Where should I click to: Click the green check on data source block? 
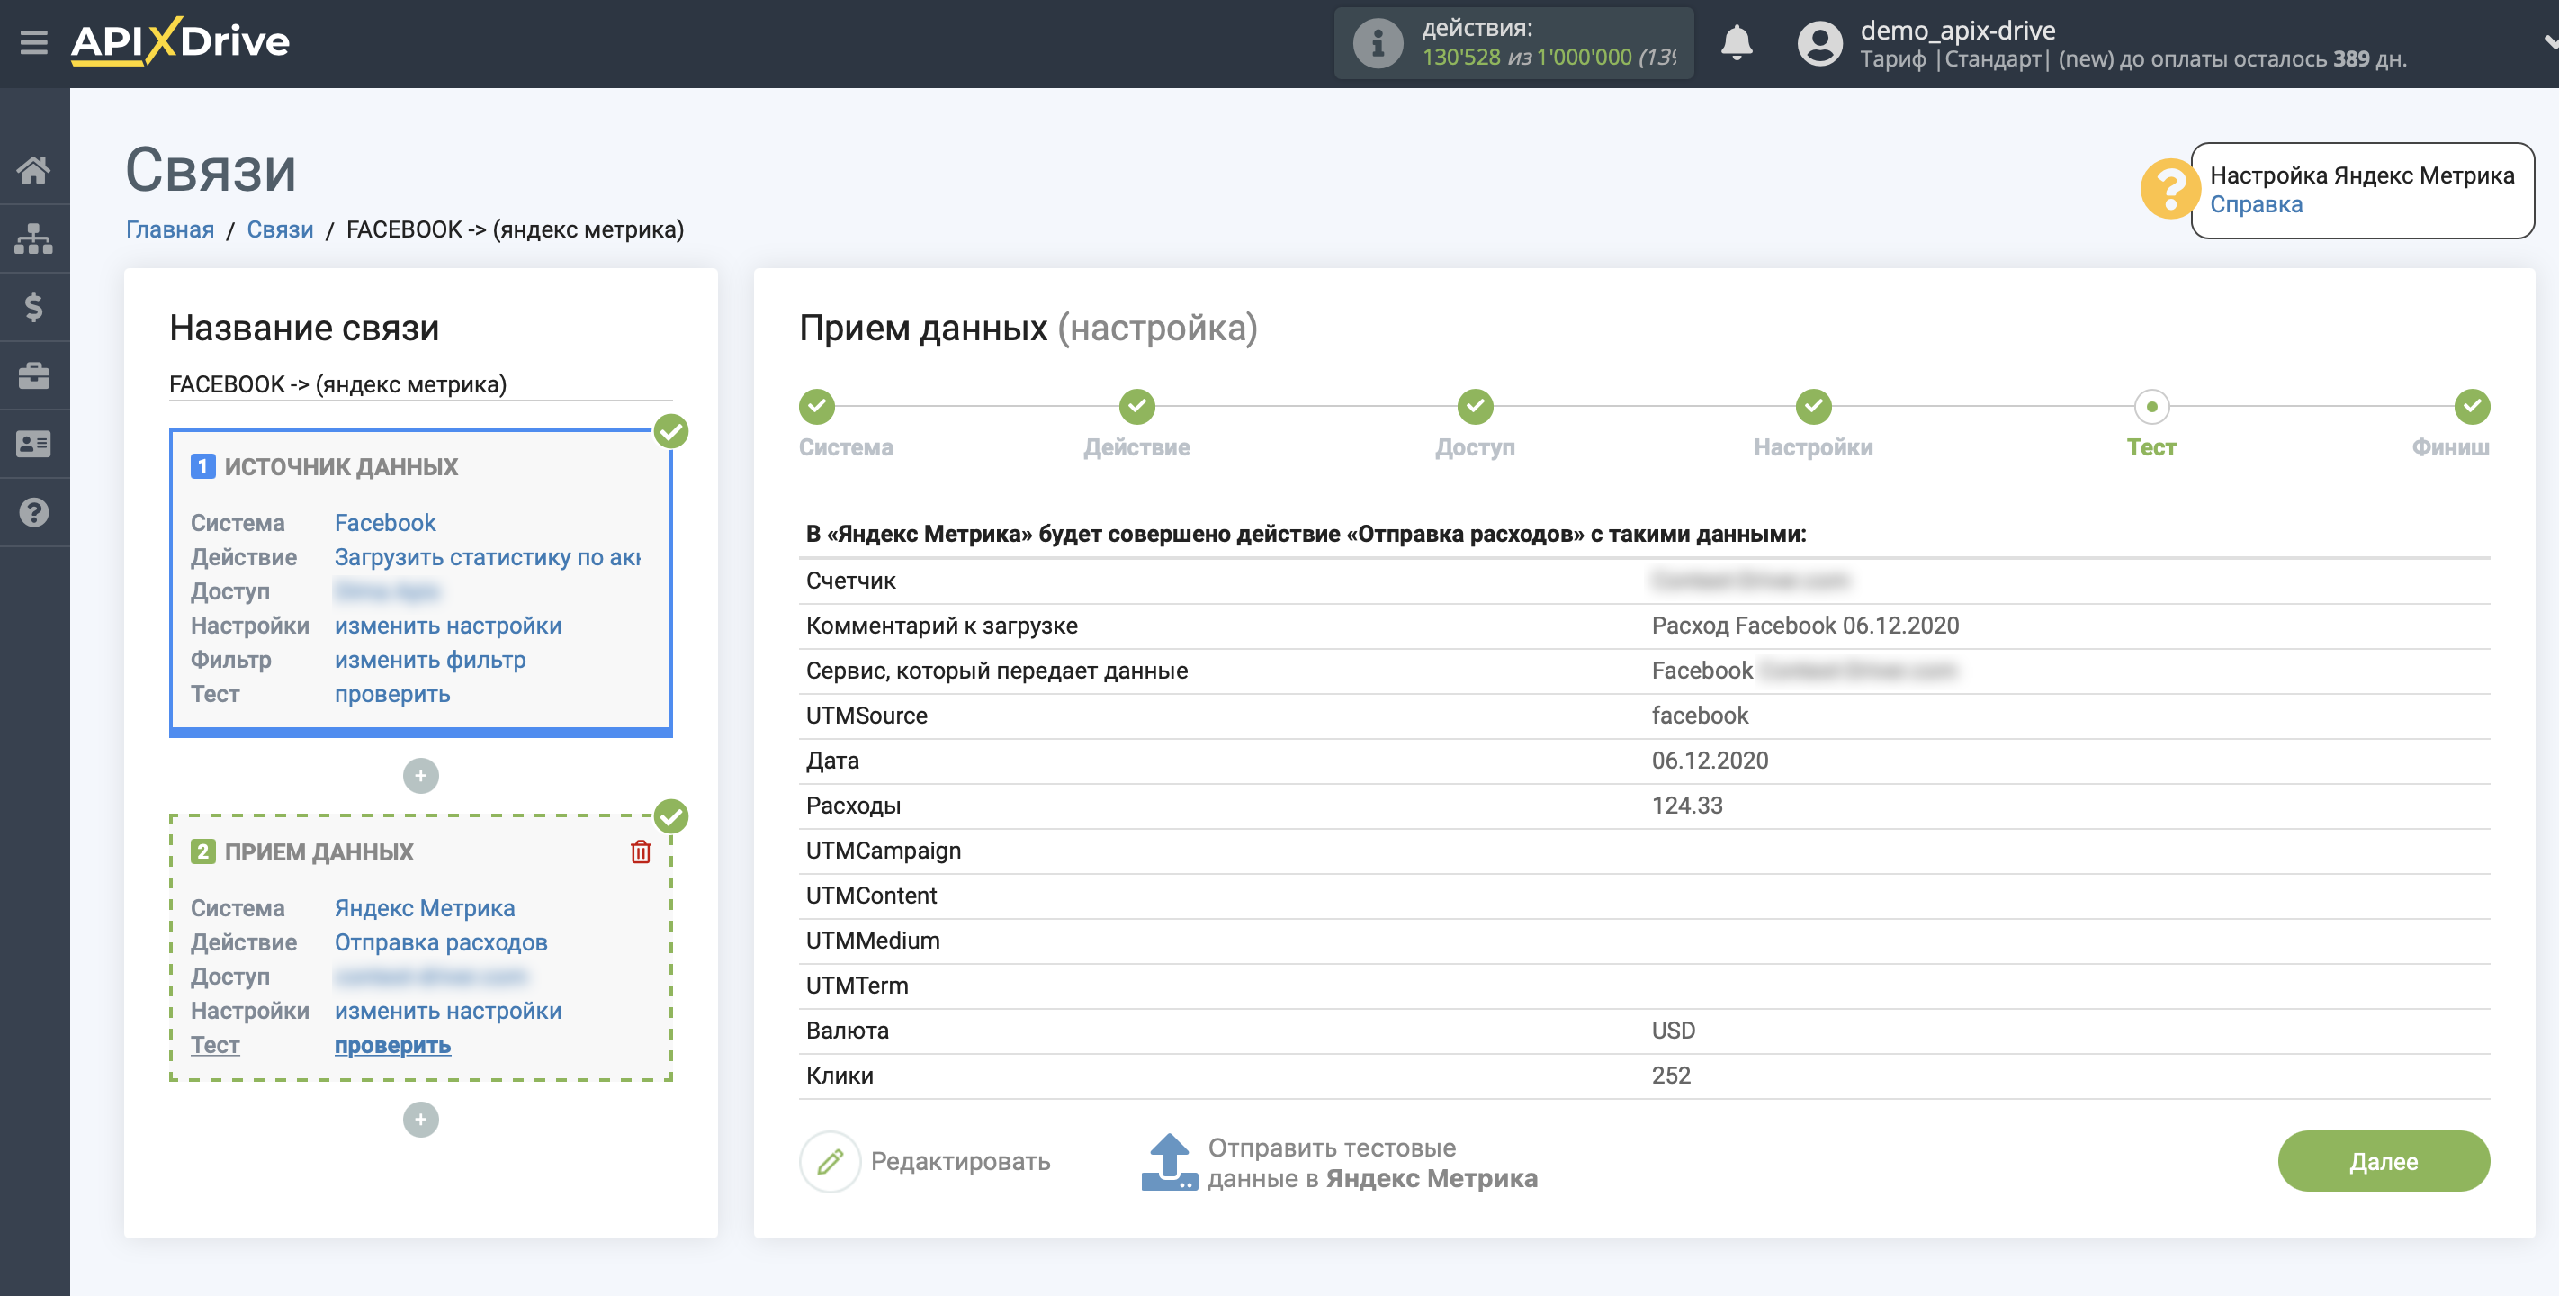tap(671, 431)
